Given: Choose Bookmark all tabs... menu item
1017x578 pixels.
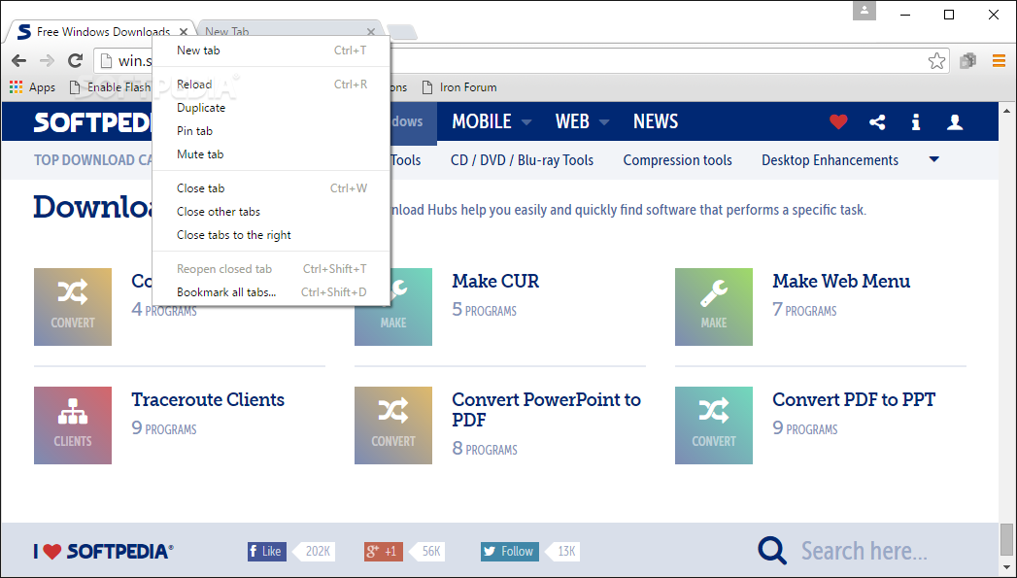Looking at the screenshot, I should click(x=271, y=292).
